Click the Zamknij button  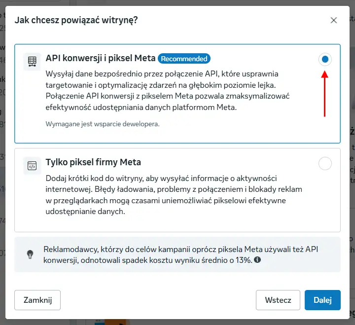click(x=37, y=300)
